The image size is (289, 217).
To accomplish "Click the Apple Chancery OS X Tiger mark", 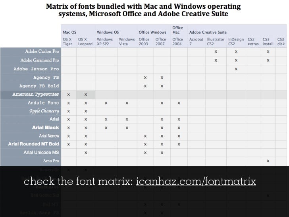I will [69, 111].
